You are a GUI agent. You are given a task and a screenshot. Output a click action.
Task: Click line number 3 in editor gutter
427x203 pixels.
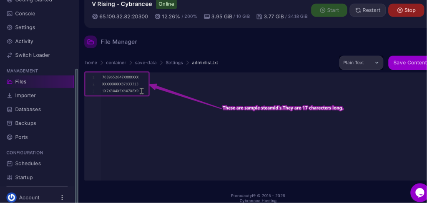[93, 91]
